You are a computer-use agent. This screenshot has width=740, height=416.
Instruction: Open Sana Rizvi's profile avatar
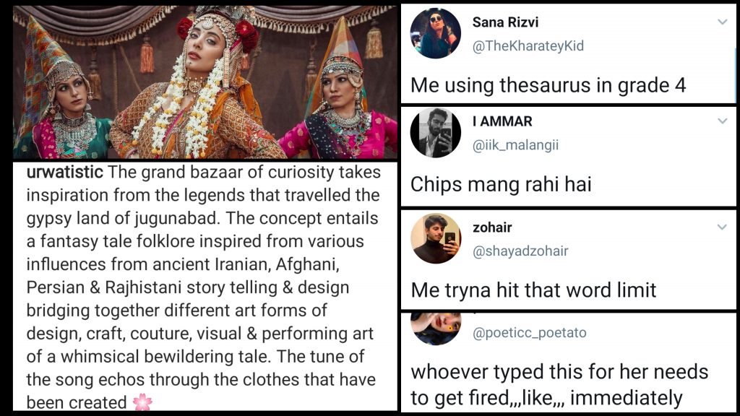(436, 33)
